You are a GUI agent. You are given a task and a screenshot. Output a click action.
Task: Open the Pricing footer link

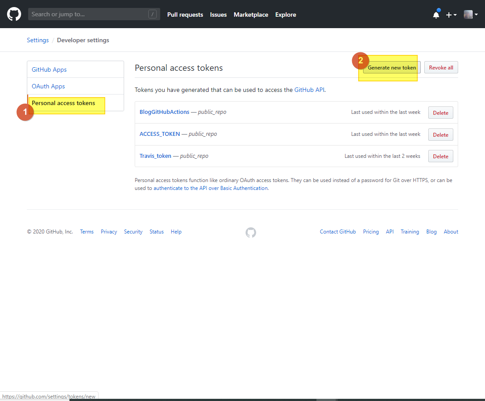[371, 232]
